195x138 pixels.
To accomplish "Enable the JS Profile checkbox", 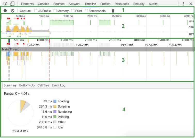I will [36, 11].
